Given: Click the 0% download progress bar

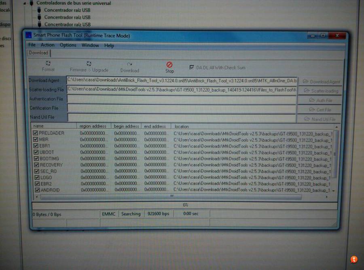Looking at the screenshot, I should point(185,205).
